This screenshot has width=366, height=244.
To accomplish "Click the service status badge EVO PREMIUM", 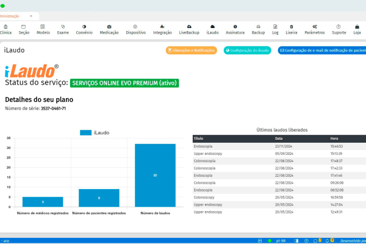I will tap(124, 83).
